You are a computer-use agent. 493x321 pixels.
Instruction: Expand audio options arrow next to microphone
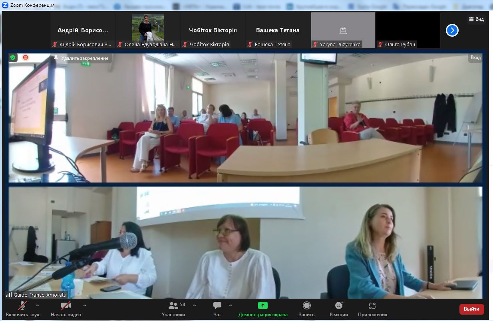[x=38, y=305]
